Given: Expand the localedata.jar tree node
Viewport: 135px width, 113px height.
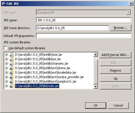Looking at the screenshot, I should tap(6, 72).
